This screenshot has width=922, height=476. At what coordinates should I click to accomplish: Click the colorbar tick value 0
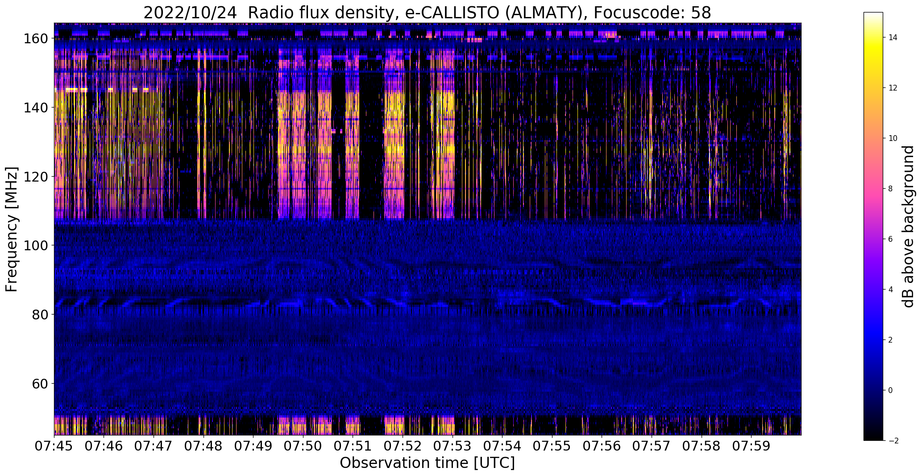pyautogui.click(x=891, y=390)
